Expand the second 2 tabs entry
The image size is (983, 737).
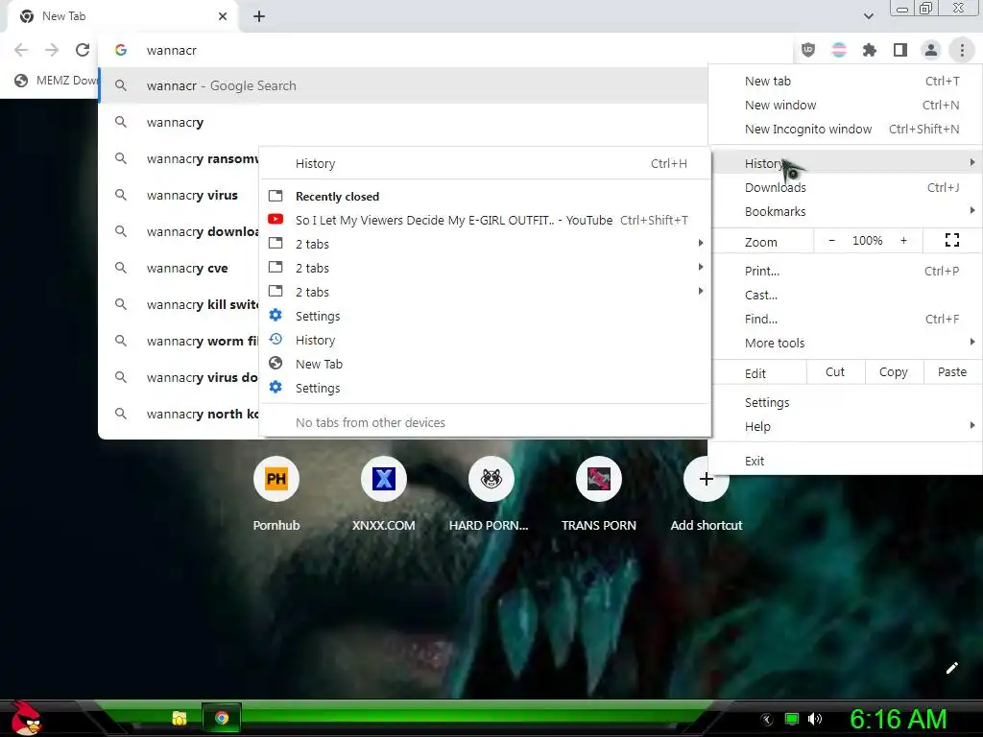coord(485,268)
